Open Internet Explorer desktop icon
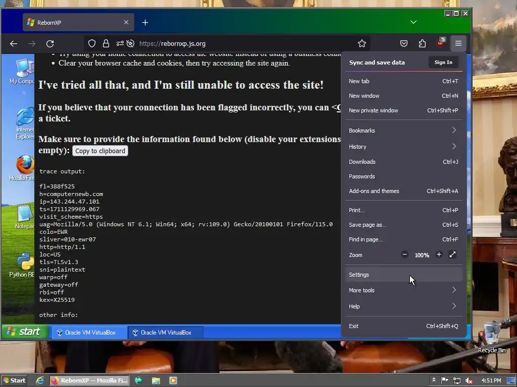This screenshot has height=387, width=517. (x=24, y=123)
